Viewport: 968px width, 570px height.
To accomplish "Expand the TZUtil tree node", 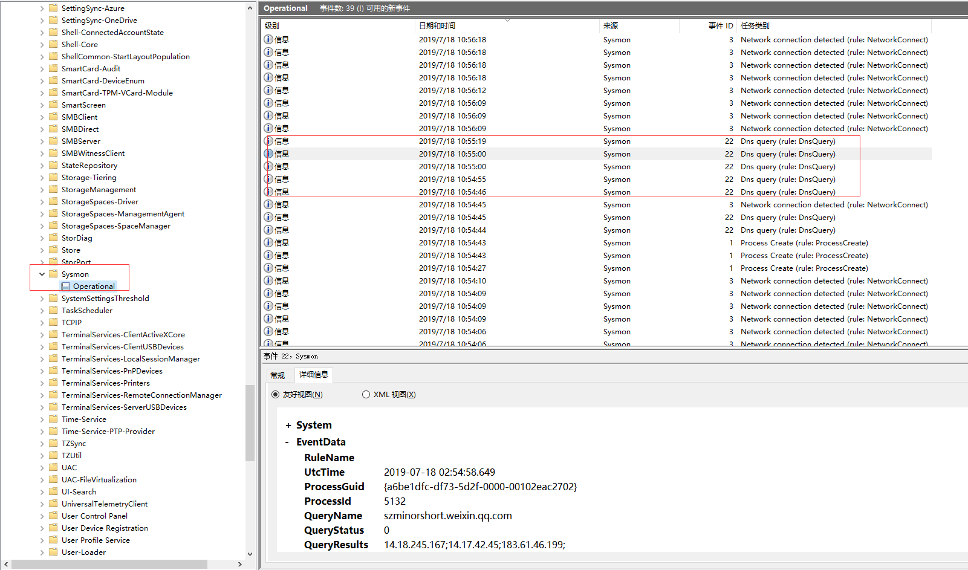I will click(x=42, y=455).
